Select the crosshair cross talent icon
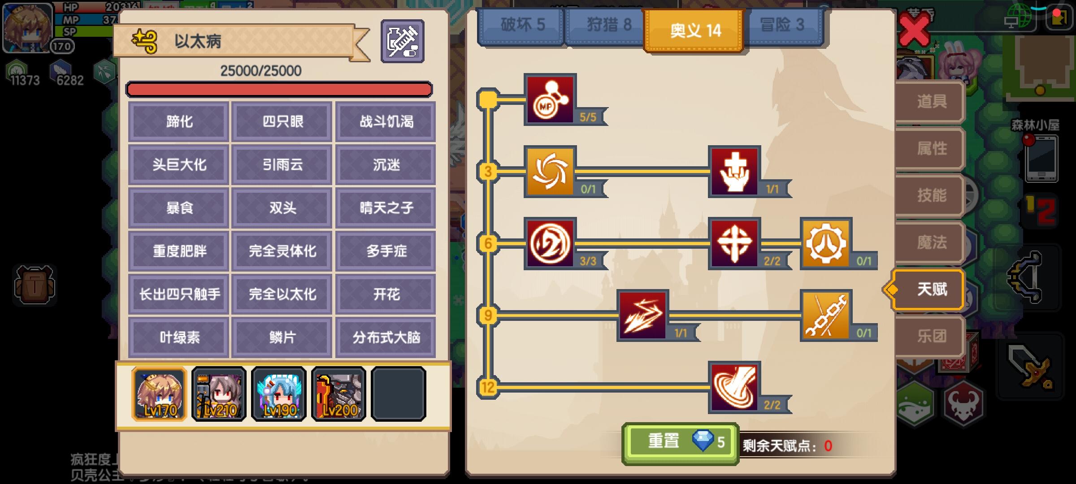 point(734,243)
